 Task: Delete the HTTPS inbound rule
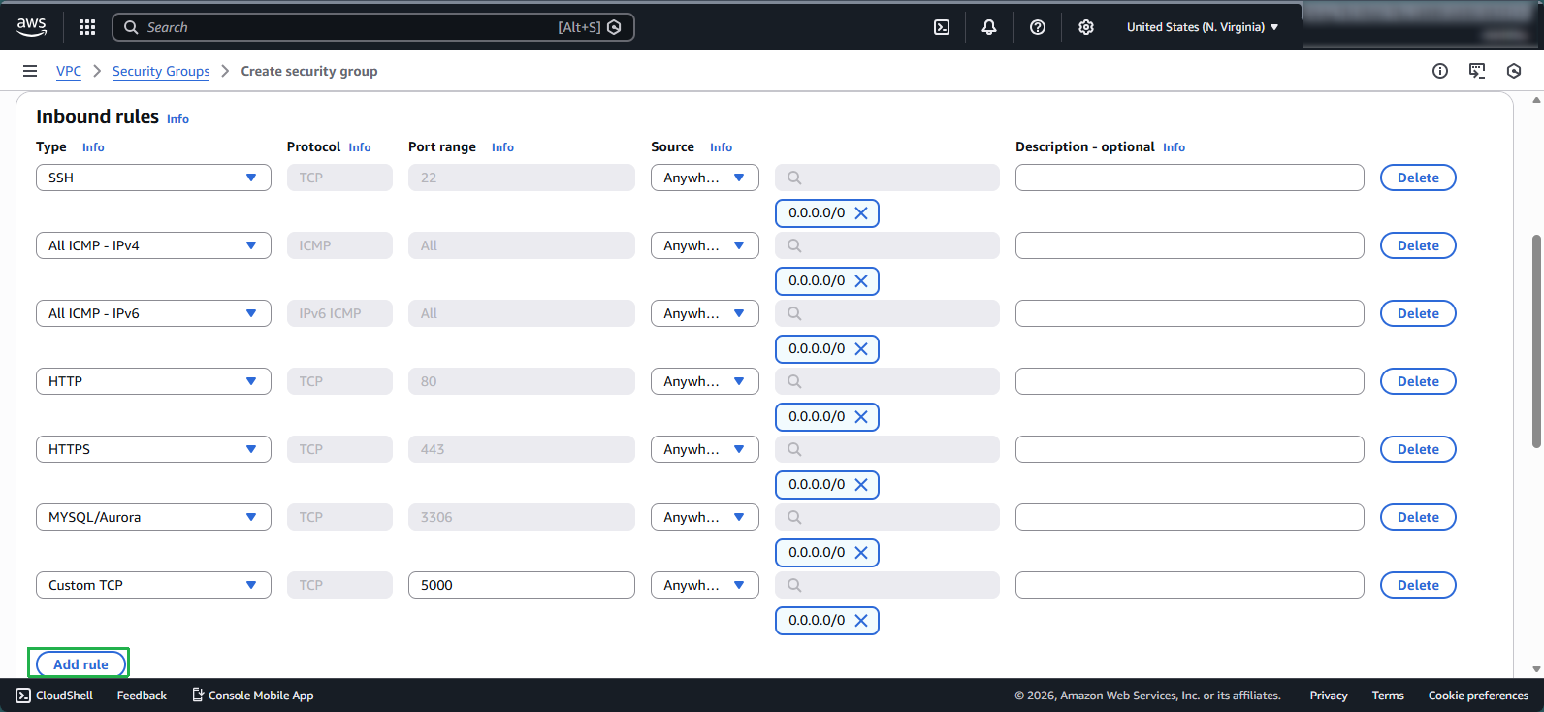[1418, 449]
